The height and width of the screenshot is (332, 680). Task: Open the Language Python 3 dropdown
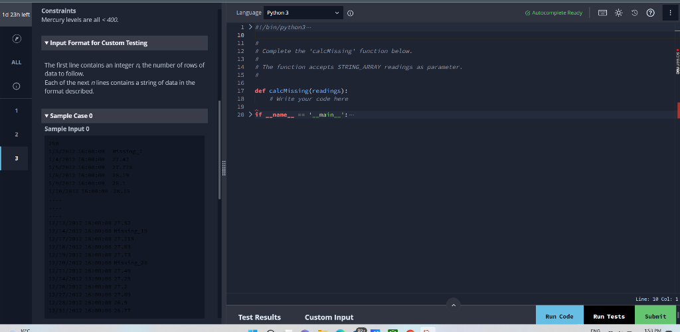[303, 13]
